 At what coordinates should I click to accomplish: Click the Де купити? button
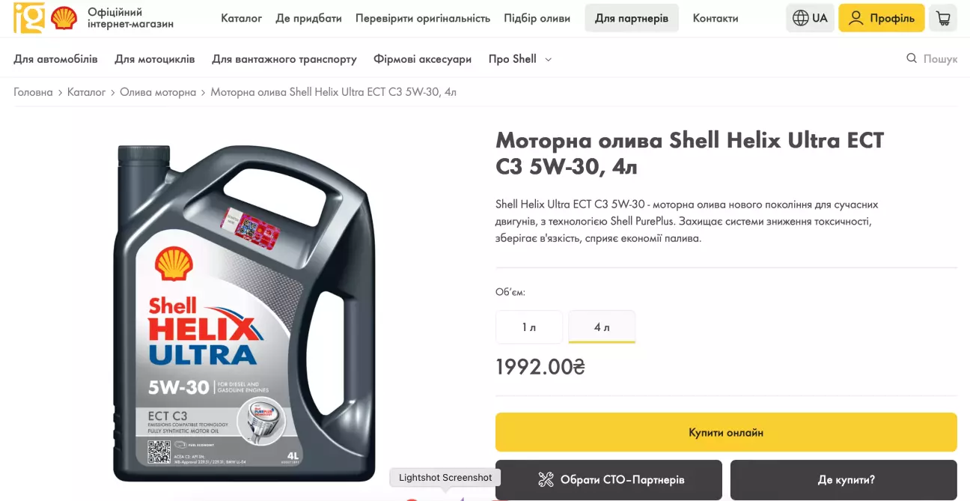(844, 480)
